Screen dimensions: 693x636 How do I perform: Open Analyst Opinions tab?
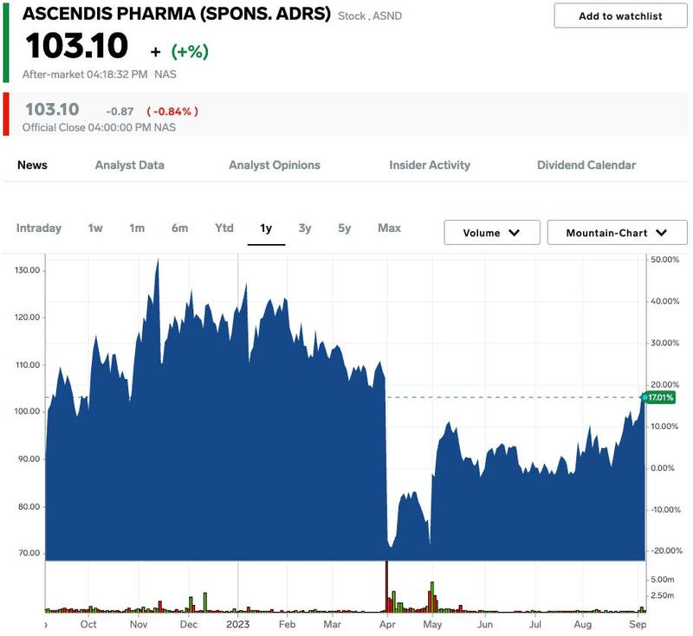[275, 165]
